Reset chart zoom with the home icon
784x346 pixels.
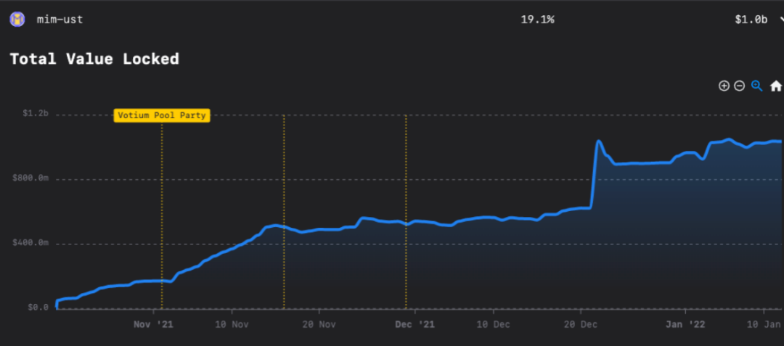pos(775,86)
